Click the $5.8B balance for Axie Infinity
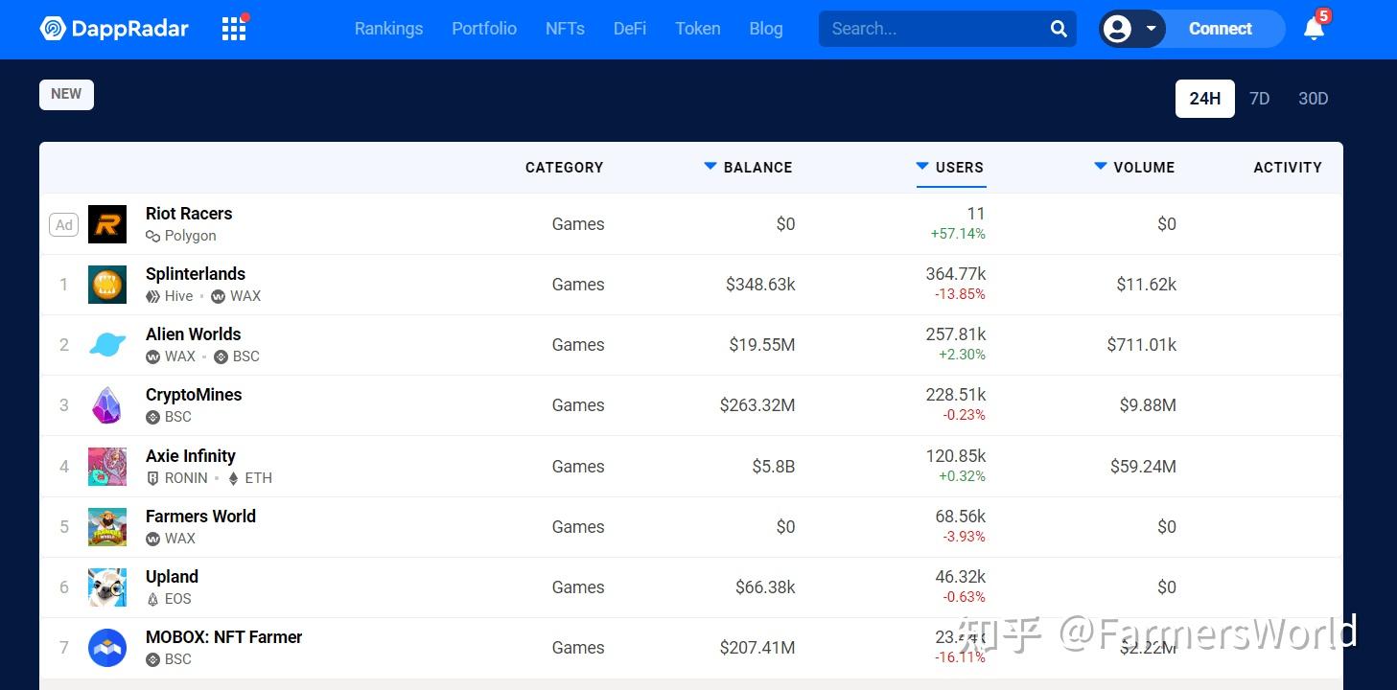 [x=774, y=467]
